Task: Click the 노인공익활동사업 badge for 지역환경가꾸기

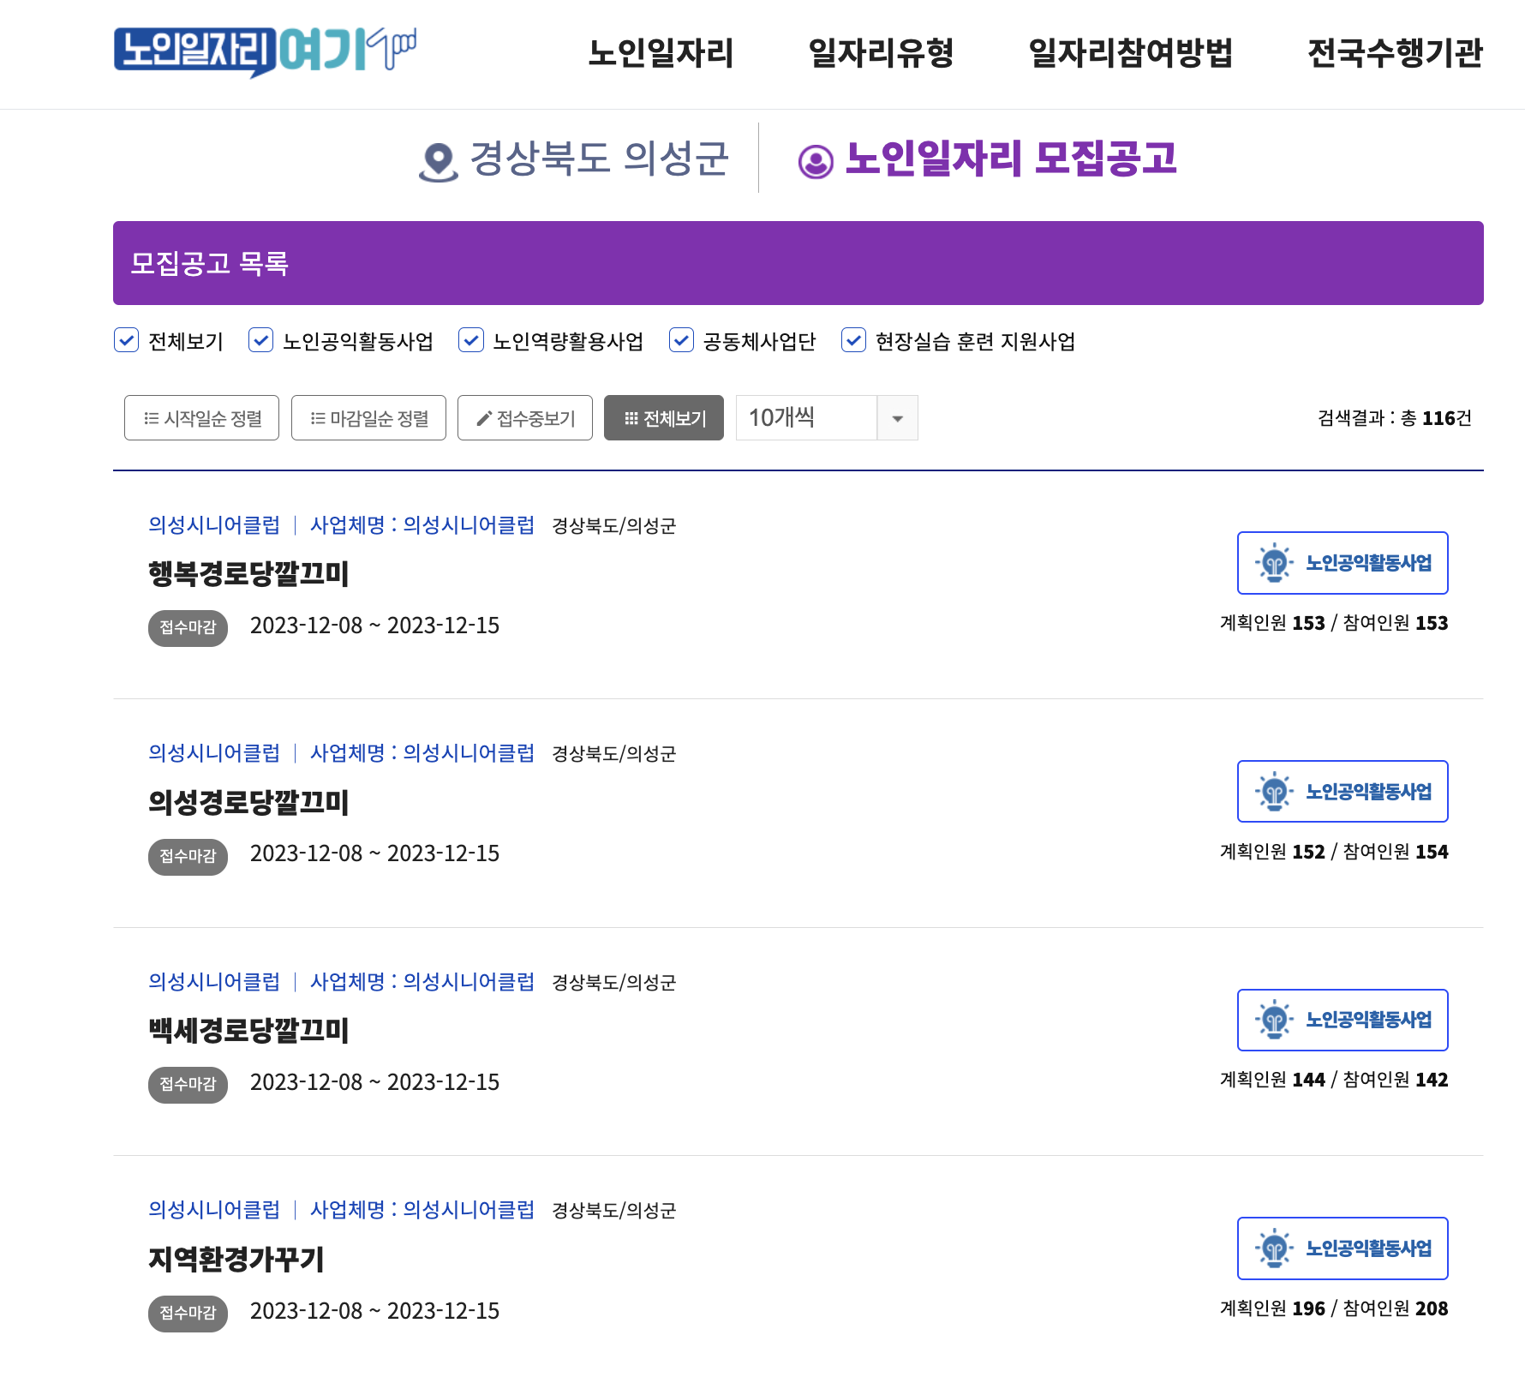Action: click(1342, 1248)
